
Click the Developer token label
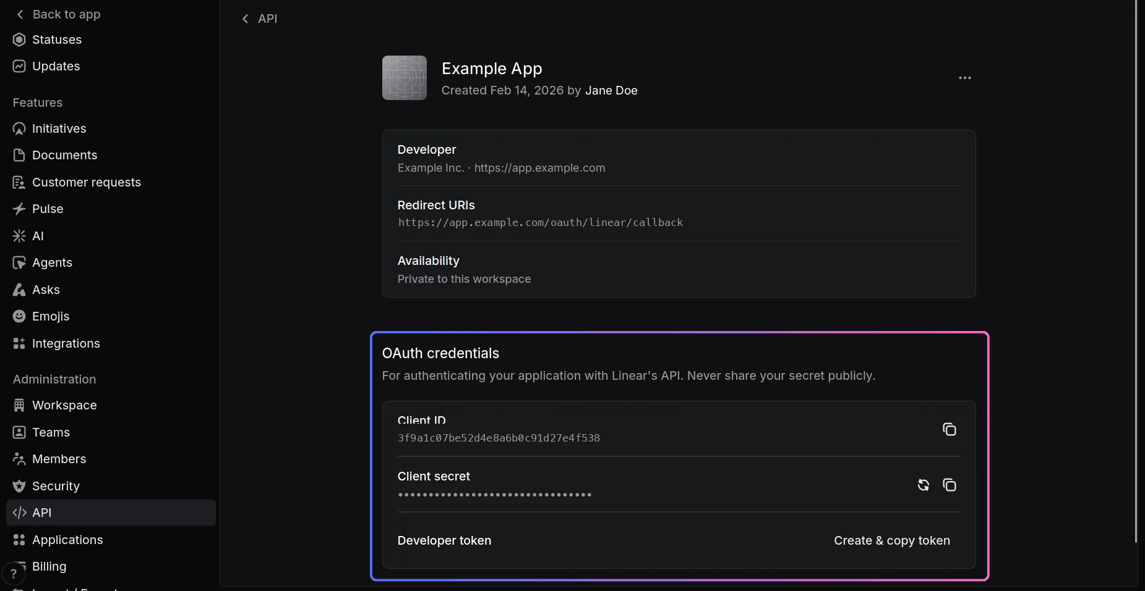coord(444,540)
